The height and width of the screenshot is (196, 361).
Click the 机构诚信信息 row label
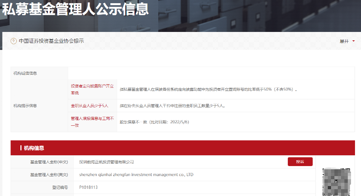click(x=25, y=73)
